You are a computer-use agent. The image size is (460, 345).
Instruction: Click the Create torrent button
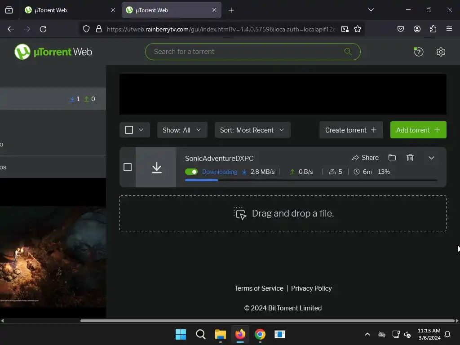coord(351,130)
